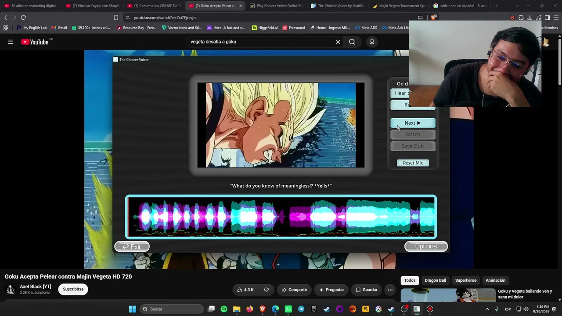The width and height of the screenshot is (562, 316).
Task: Open the 'My English Lab' bookmark
Action: point(31,28)
